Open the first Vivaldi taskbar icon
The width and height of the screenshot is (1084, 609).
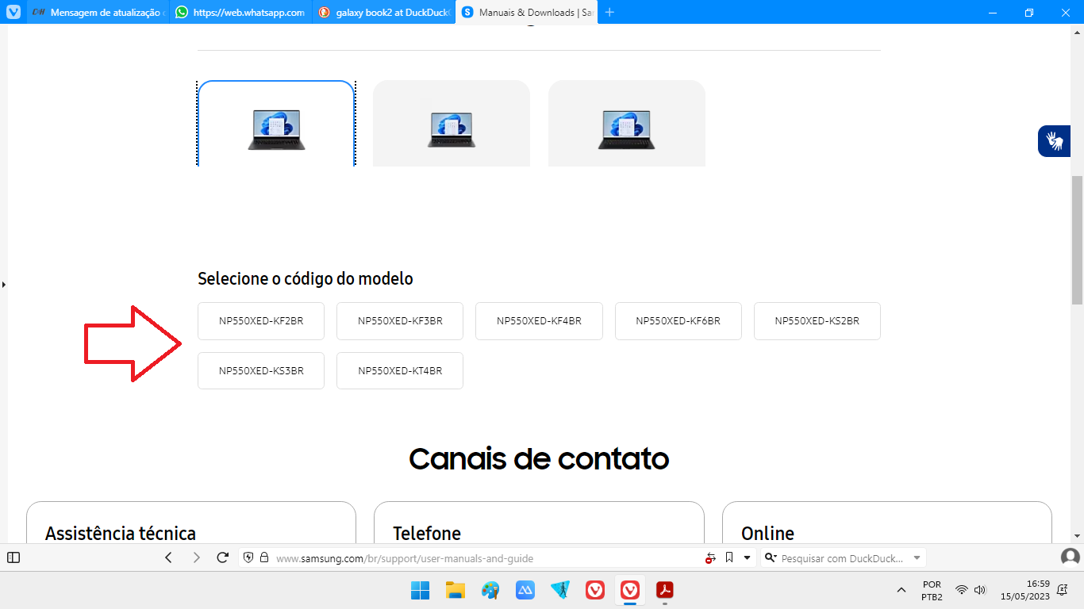coord(595,590)
